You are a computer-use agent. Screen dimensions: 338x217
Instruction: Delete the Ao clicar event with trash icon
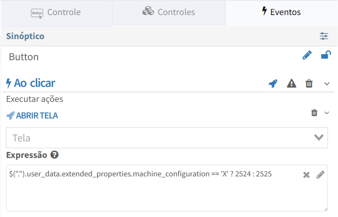309,83
